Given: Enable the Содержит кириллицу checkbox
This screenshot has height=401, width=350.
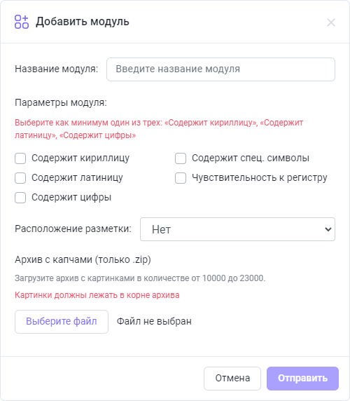Looking at the screenshot, I should (x=20, y=158).
